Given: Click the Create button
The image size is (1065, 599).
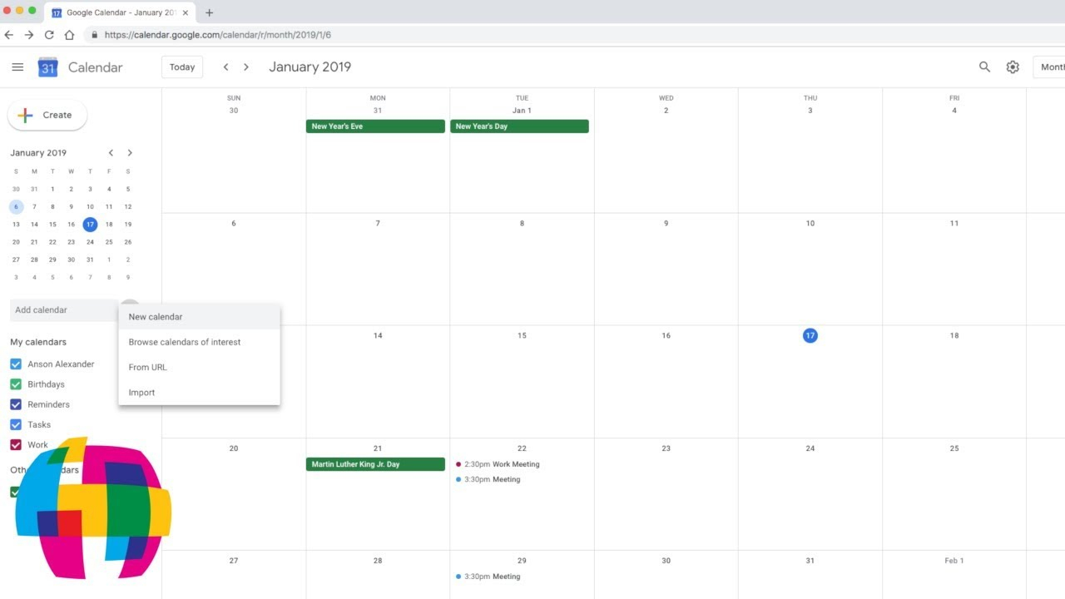Looking at the screenshot, I should tap(47, 116).
